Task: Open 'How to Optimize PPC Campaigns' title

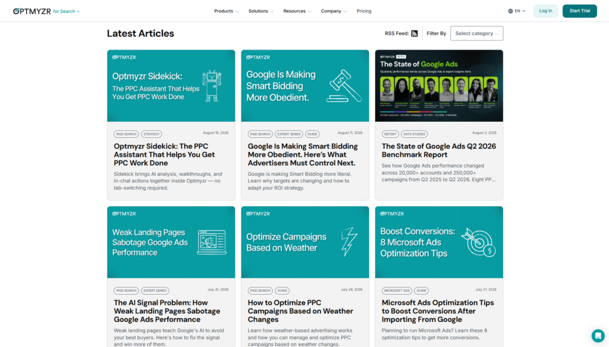Action: point(300,311)
